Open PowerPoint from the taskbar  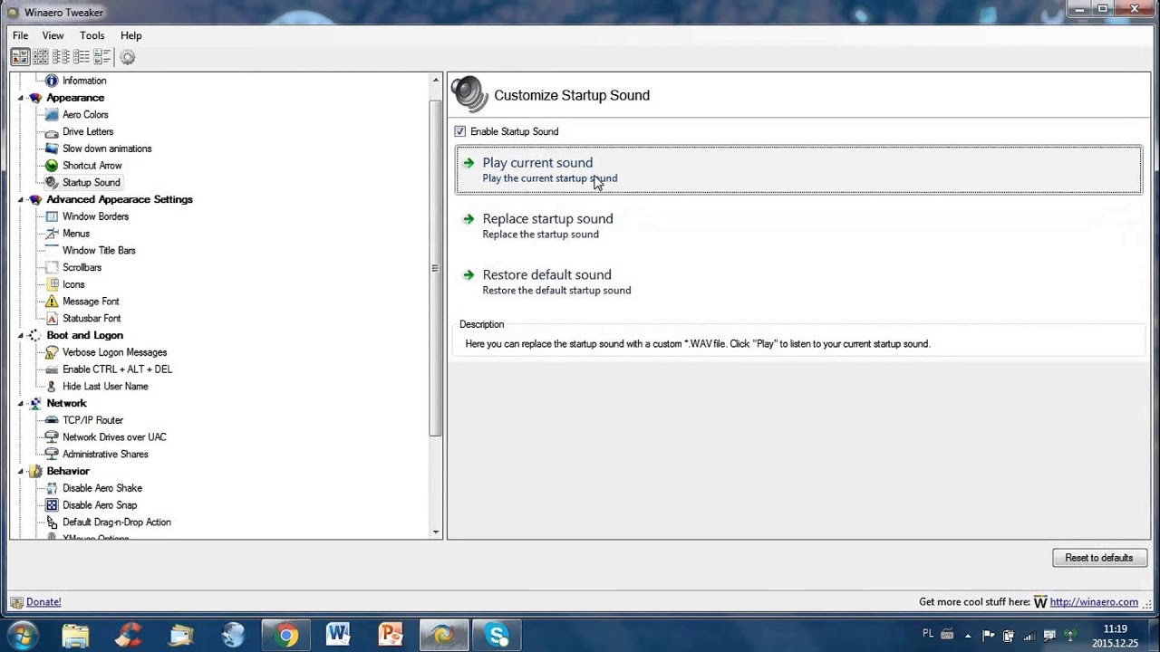click(391, 635)
